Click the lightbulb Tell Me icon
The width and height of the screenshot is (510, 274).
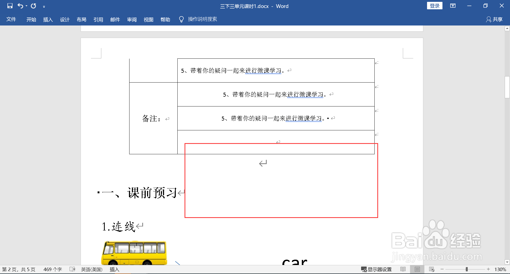[x=181, y=19]
